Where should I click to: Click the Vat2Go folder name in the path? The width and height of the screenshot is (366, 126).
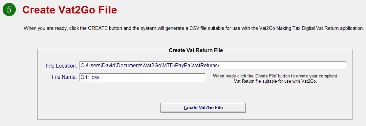click(153, 66)
